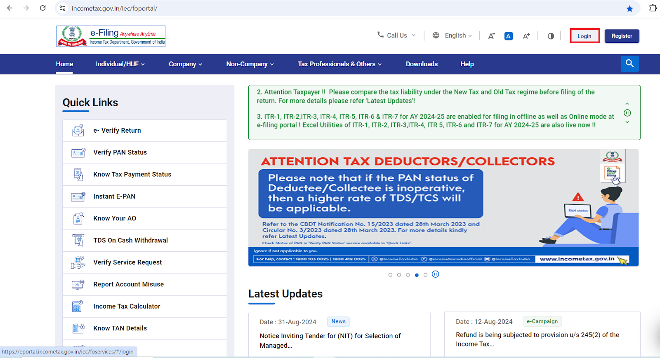Expand Tax Professionals & Others menu
The image size is (660, 358).
click(x=339, y=64)
